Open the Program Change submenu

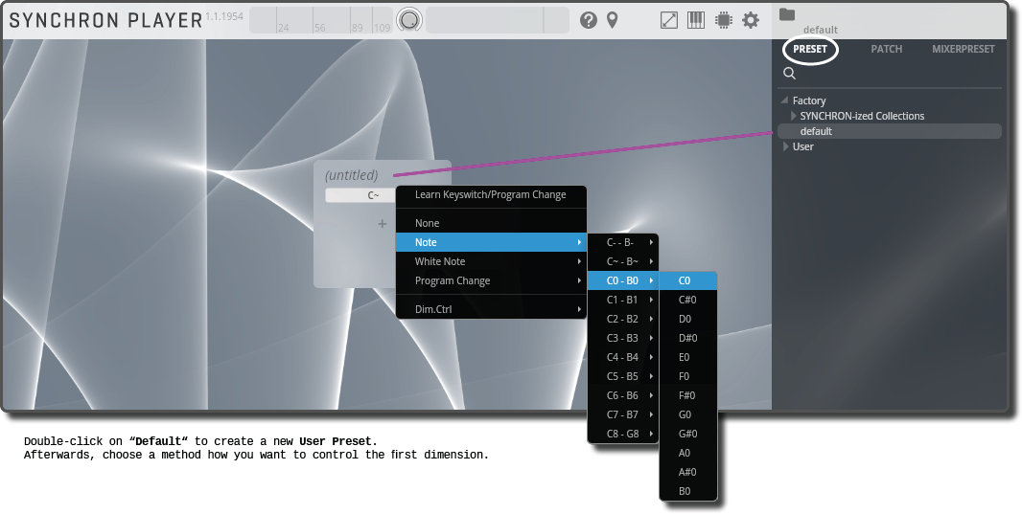pos(491,280)
